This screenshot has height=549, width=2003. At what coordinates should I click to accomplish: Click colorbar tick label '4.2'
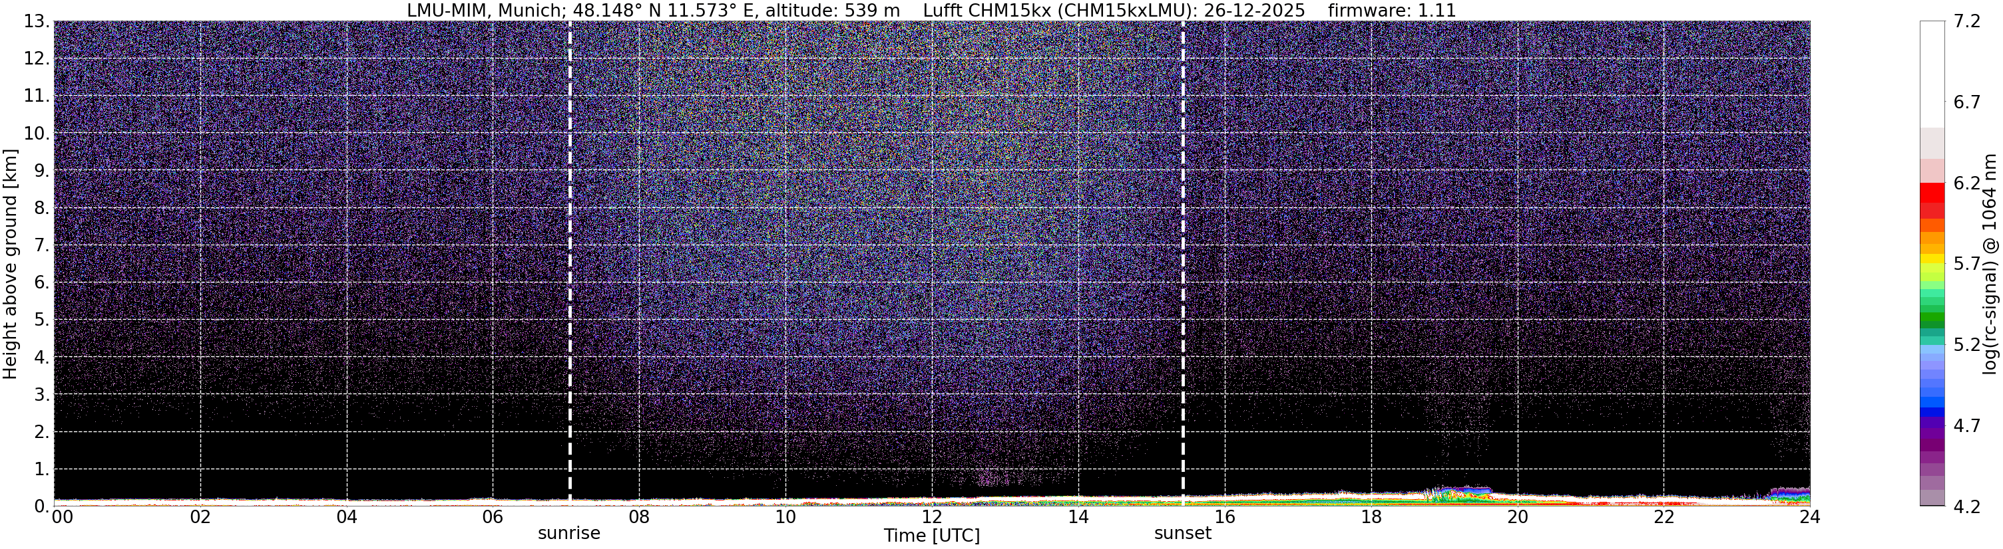tap(1966, 506)
